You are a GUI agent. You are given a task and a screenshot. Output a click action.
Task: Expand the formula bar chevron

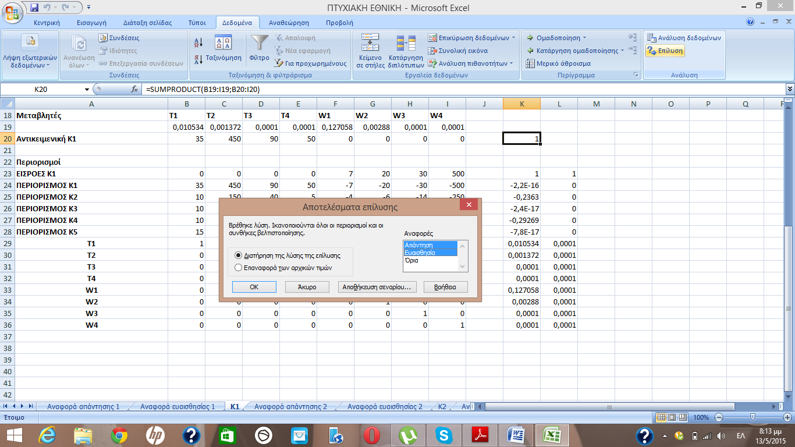790,89
